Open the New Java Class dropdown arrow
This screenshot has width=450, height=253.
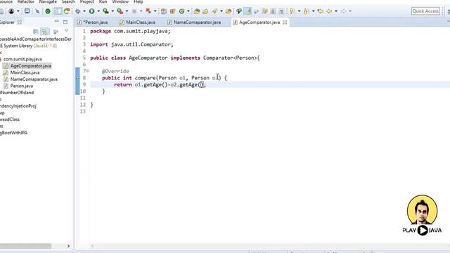pyautogui.click(x=188, y=11)
